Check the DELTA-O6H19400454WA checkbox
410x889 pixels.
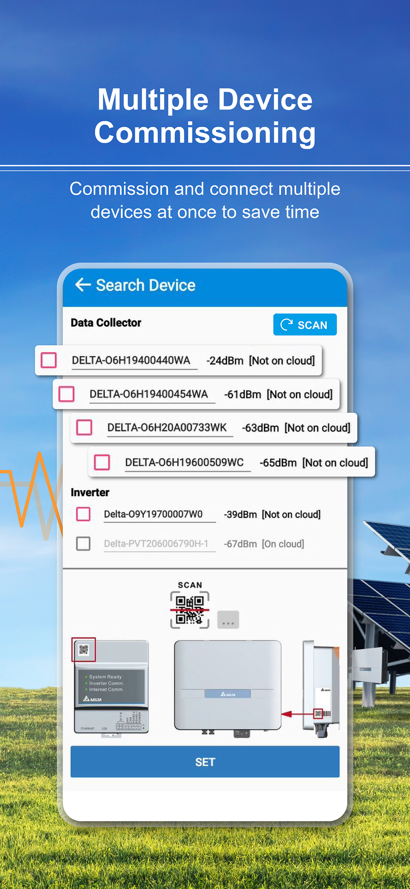click(67, 394)
